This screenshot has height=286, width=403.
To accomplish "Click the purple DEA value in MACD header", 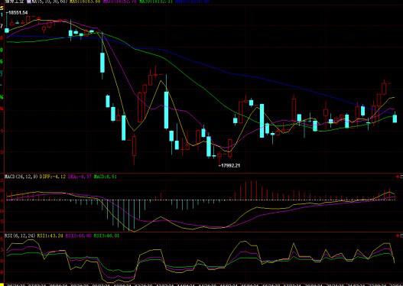I will click(x=80, y=177).
